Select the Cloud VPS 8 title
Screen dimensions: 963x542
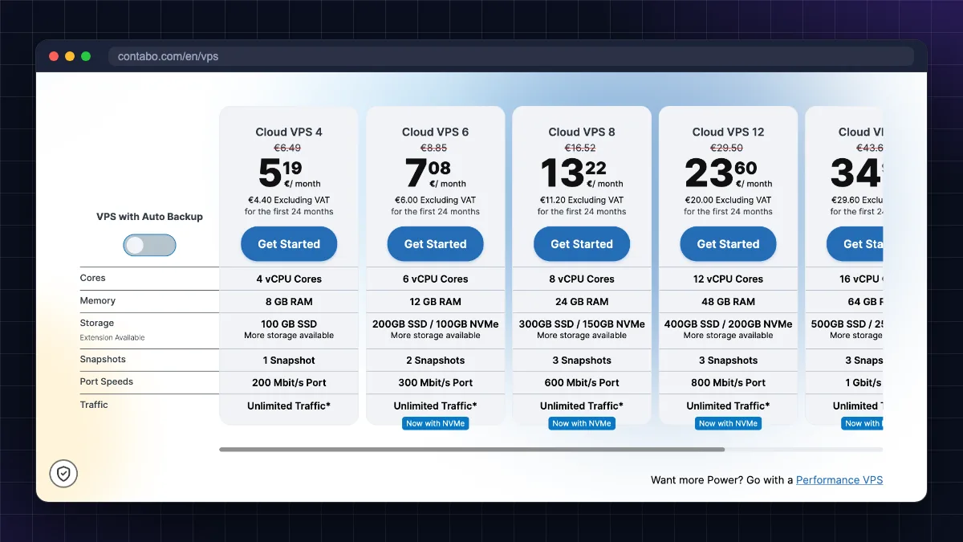point(582,132)
